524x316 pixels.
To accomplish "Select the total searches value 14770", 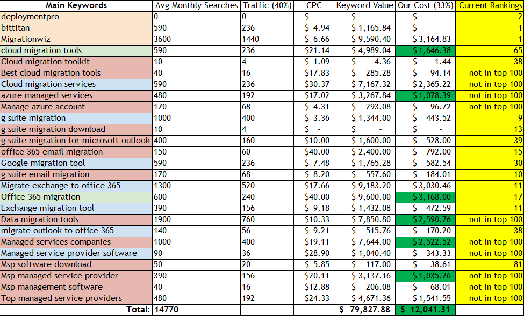I will 197,310.
